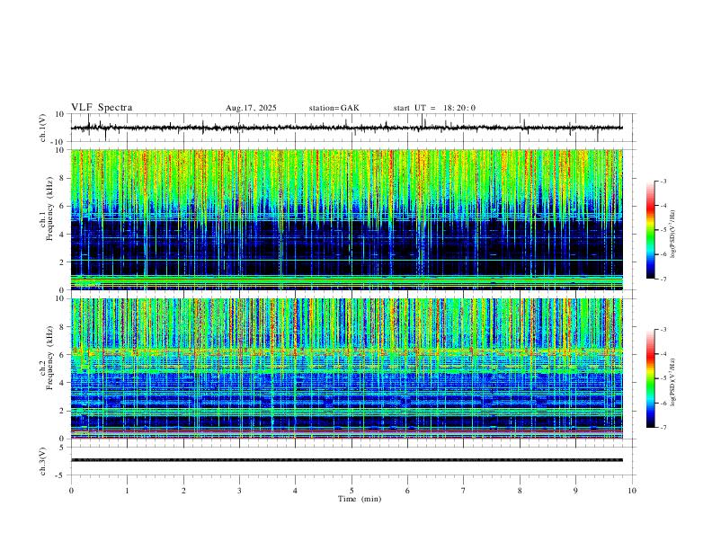Click the "Time (min)" axis label
This screenshot has height=550, width=712.
point(360,499)
